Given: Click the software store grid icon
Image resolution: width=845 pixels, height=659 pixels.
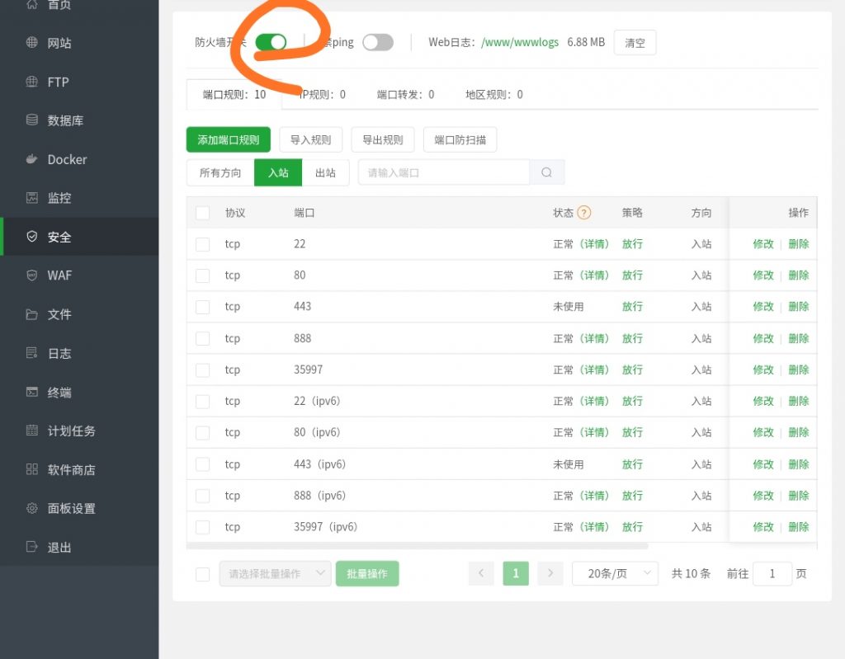Looking at the screenshot, I should pyautogui.click(x=32, y=469).
